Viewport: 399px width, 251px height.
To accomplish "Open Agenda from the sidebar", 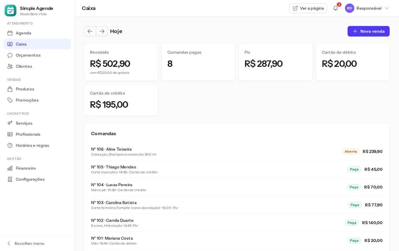I will tap(37, 33).
